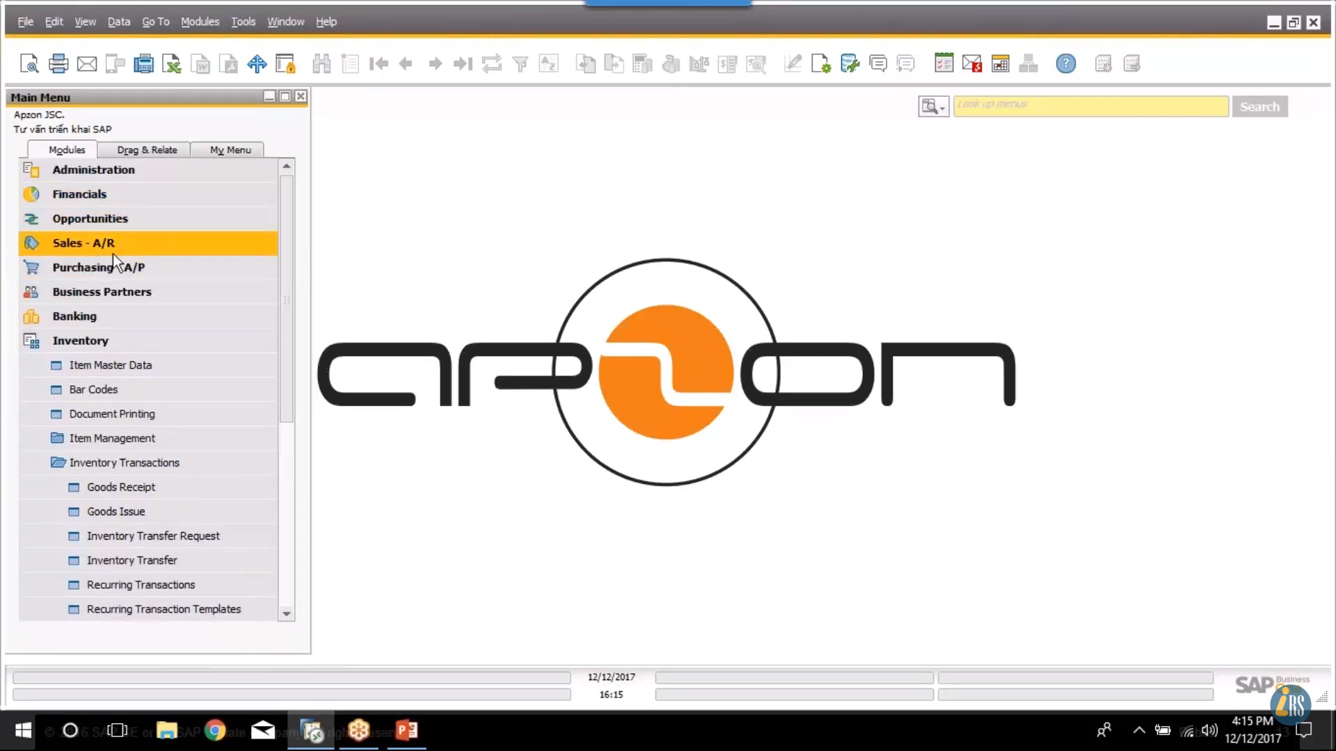Collapse the Inventory module
Viewport: 1336px width, 751px height.
coord(148,341)
